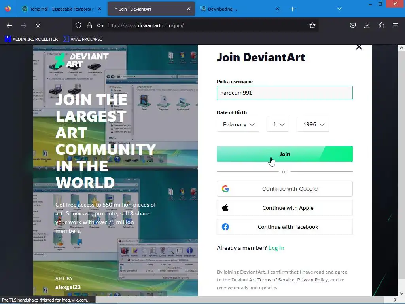Click the Date of Birth label
The width and height of the screenshot is (405, 304).
coord(232,112)
